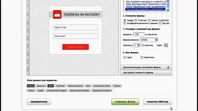Expand Дополнительные настройки формы section
198x111 pixels.
point(146,68)
